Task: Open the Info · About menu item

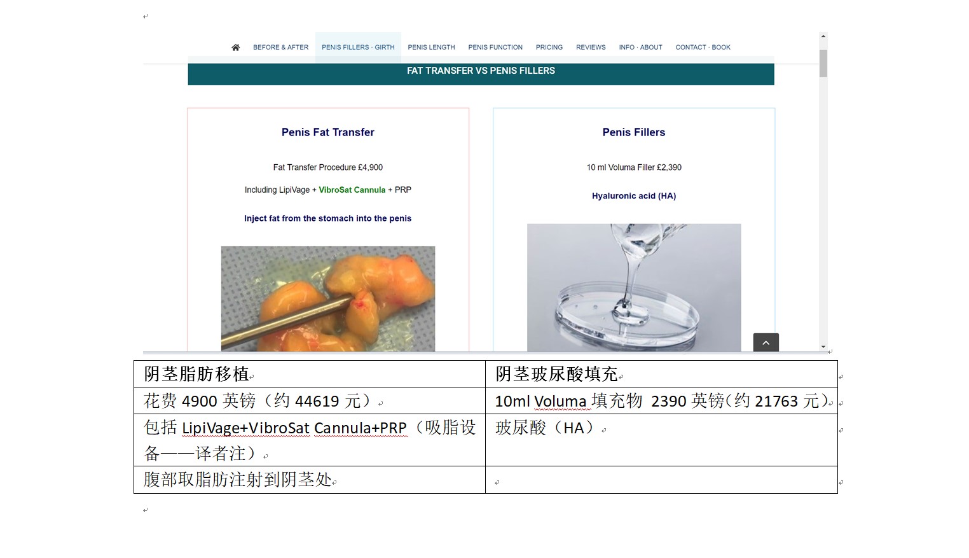Action: (x=640, y=47)
